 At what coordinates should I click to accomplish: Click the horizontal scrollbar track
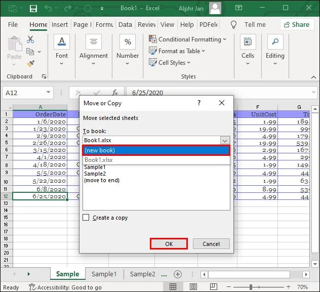click(x=249, y=274)
